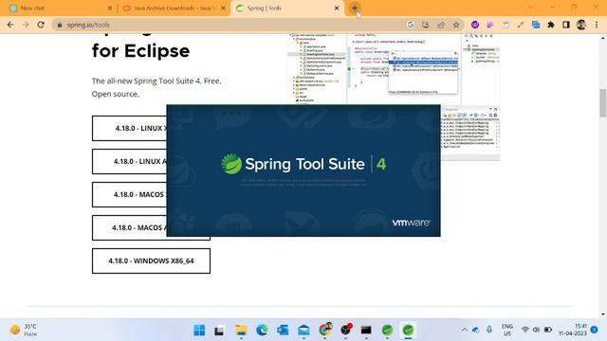Screen dimensions: 607x341
Task: Click the highlighted Spring Tool Suite taskbar icon
Action: tap(408, 331)
